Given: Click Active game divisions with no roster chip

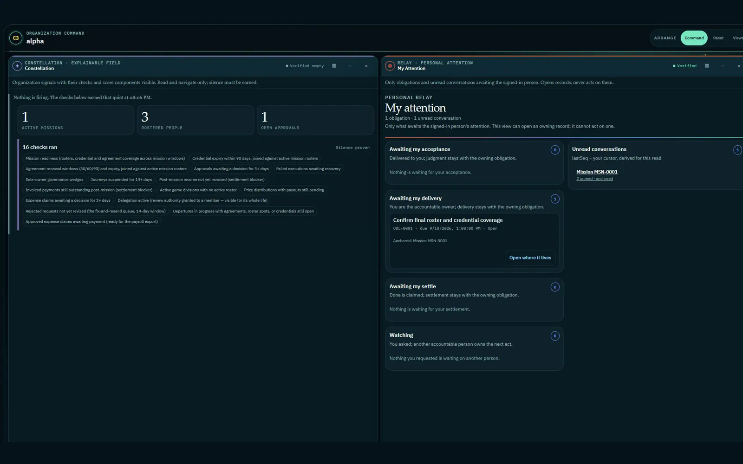Looking at the screenshot, I should (x=198, y=190).
